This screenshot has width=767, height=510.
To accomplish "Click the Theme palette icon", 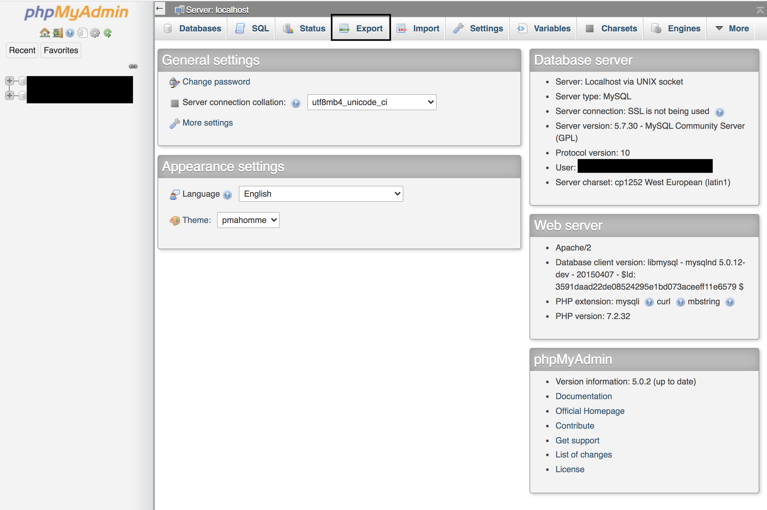I will click(174, 221).
